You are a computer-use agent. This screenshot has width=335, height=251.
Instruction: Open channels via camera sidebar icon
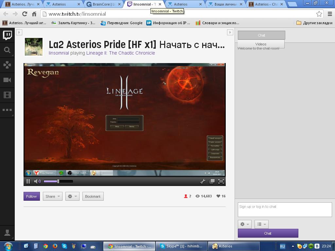click(x=7, y=80)
